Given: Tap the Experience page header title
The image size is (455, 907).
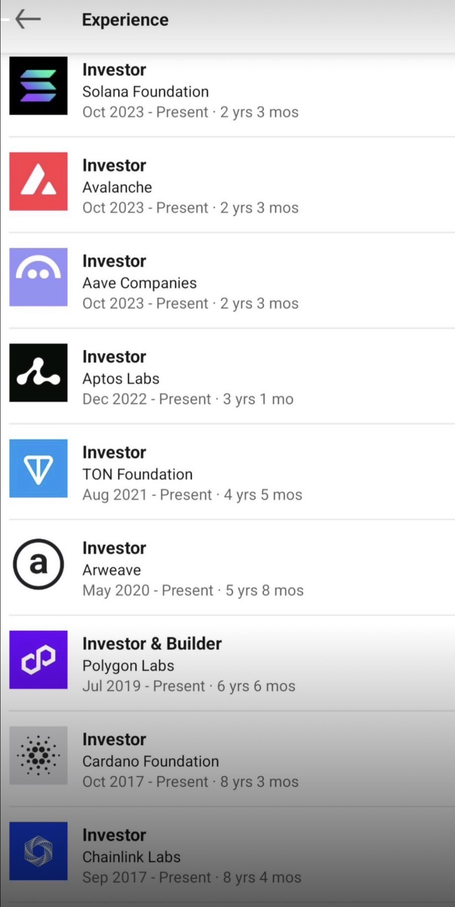Looking at the screenshot, I should (x=125, y=20).
